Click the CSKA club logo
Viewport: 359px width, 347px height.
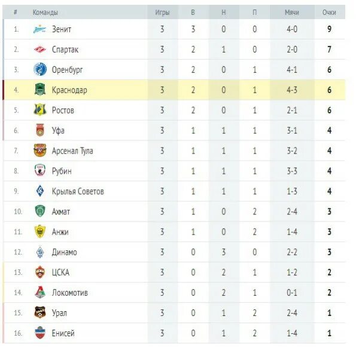(40, 272)
